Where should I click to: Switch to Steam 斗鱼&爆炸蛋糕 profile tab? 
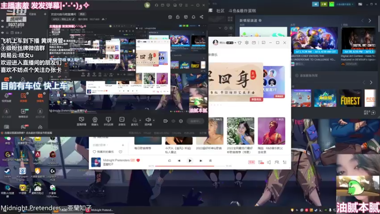(242, 11)
